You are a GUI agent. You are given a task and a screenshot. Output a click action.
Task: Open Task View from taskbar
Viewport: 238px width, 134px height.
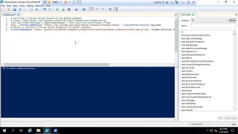[x=21, y=131]
